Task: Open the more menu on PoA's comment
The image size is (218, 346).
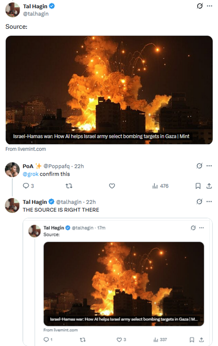Action: [x=209, y=166]
